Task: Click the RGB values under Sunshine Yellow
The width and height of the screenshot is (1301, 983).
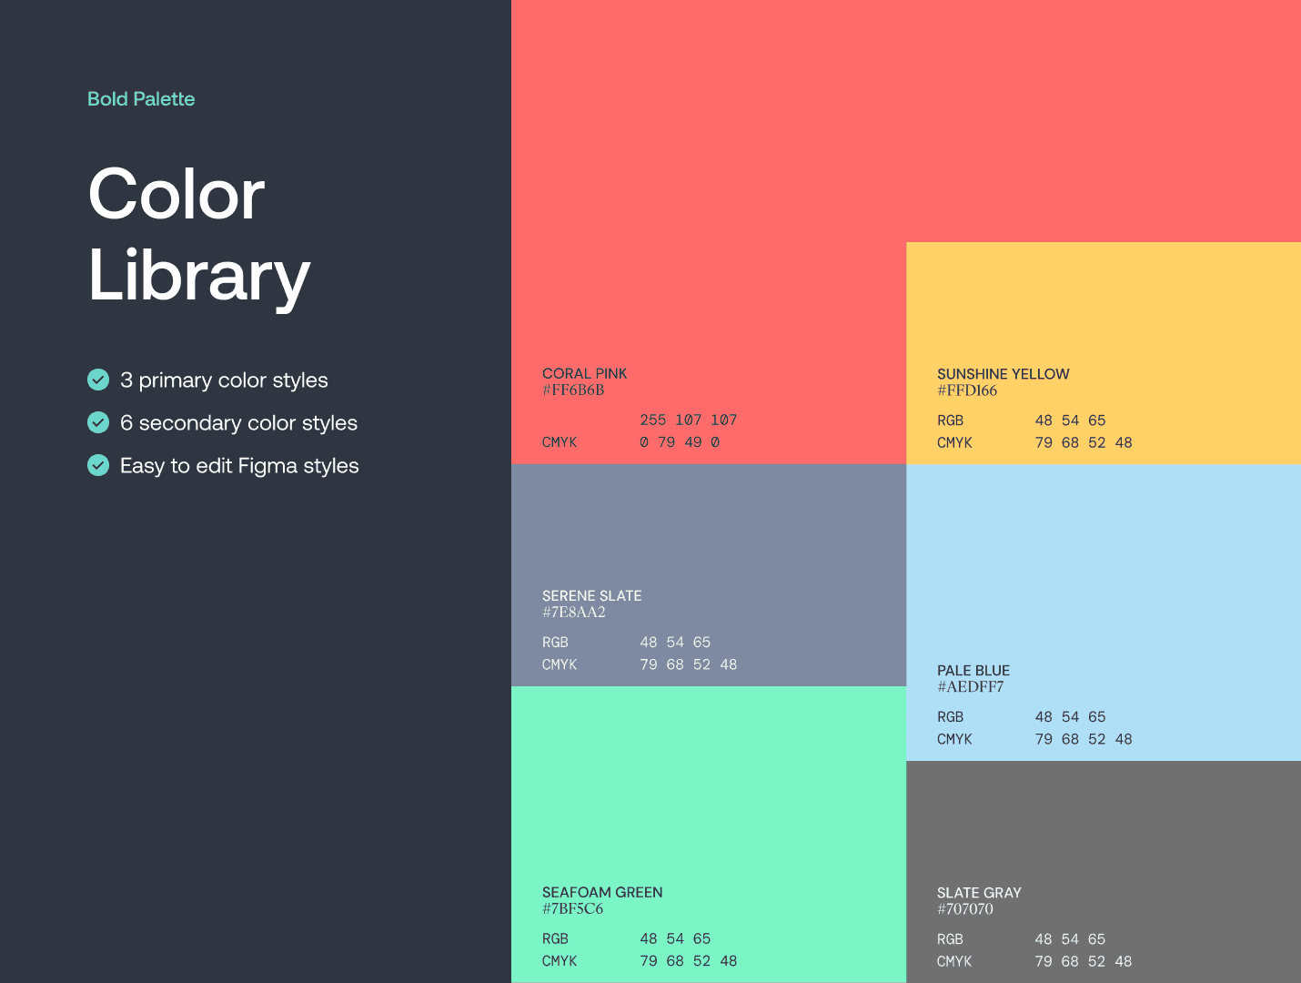Action: point(1070,421)
